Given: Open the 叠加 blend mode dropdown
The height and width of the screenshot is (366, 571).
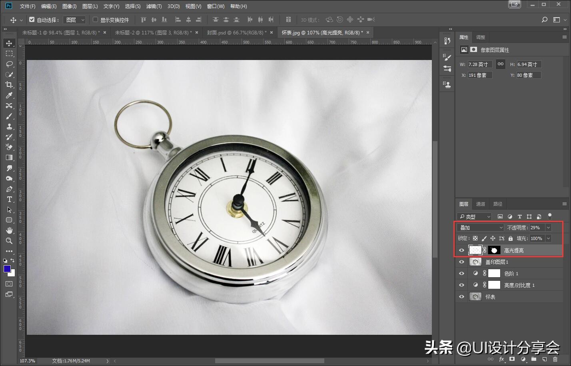Looking at the screenshot, I should coord(480,227).
